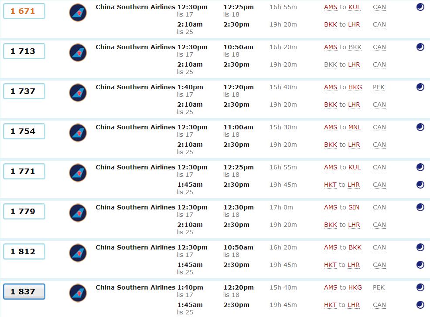The image size is (430, 317).
Task: Choose the 1 754 price option
Action: (x=24, y=132)
